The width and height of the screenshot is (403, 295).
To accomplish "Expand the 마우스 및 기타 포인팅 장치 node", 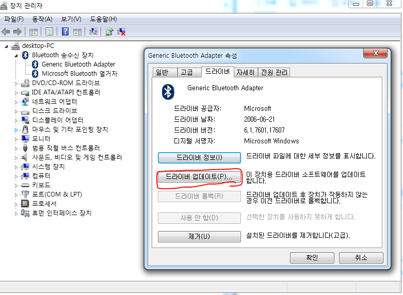I will click(x=16, y=130).
